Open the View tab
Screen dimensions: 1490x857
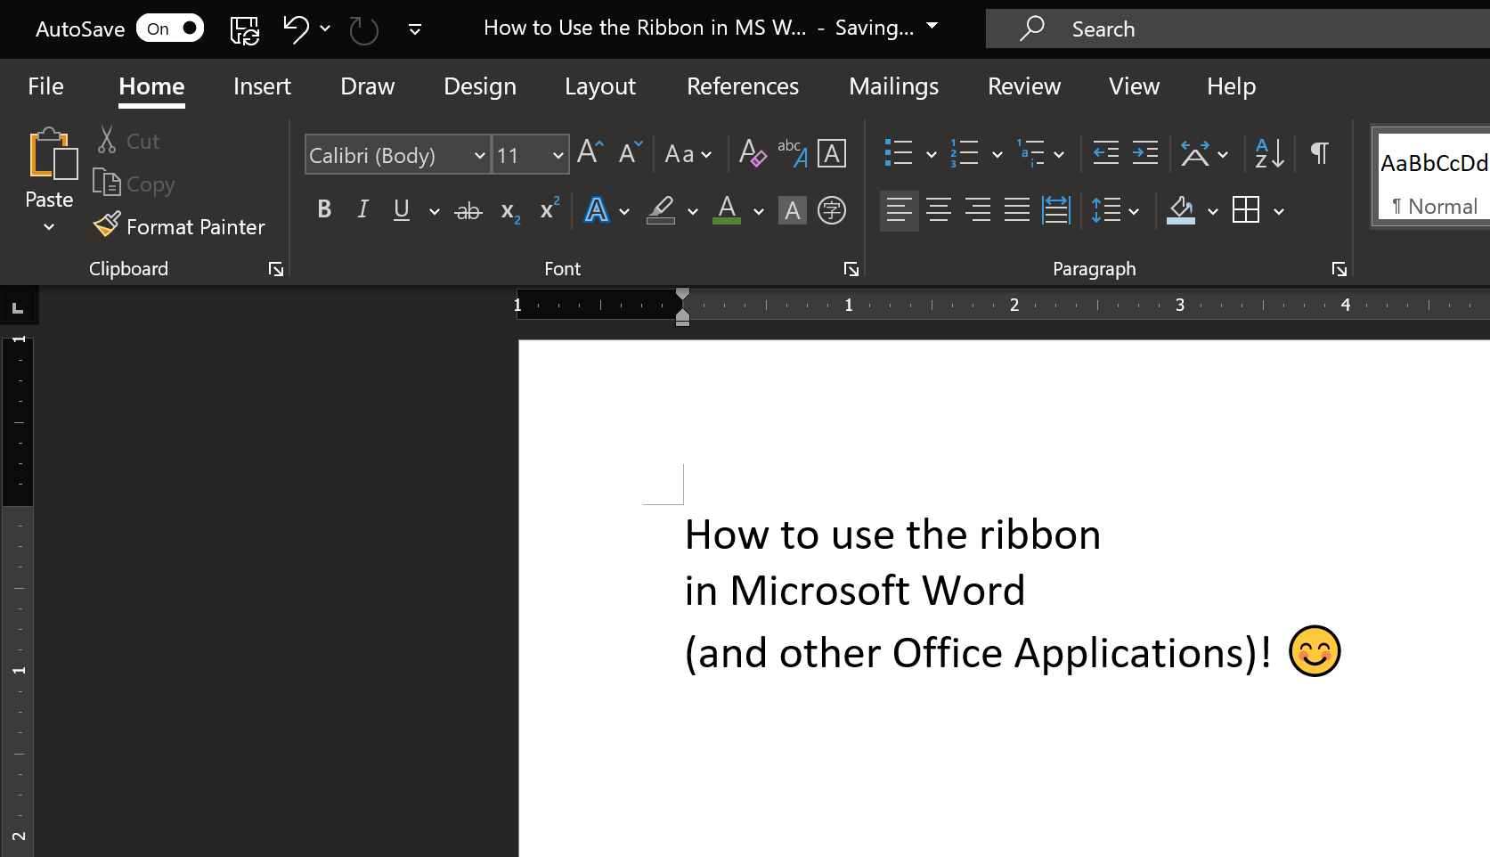point(1134,86)
